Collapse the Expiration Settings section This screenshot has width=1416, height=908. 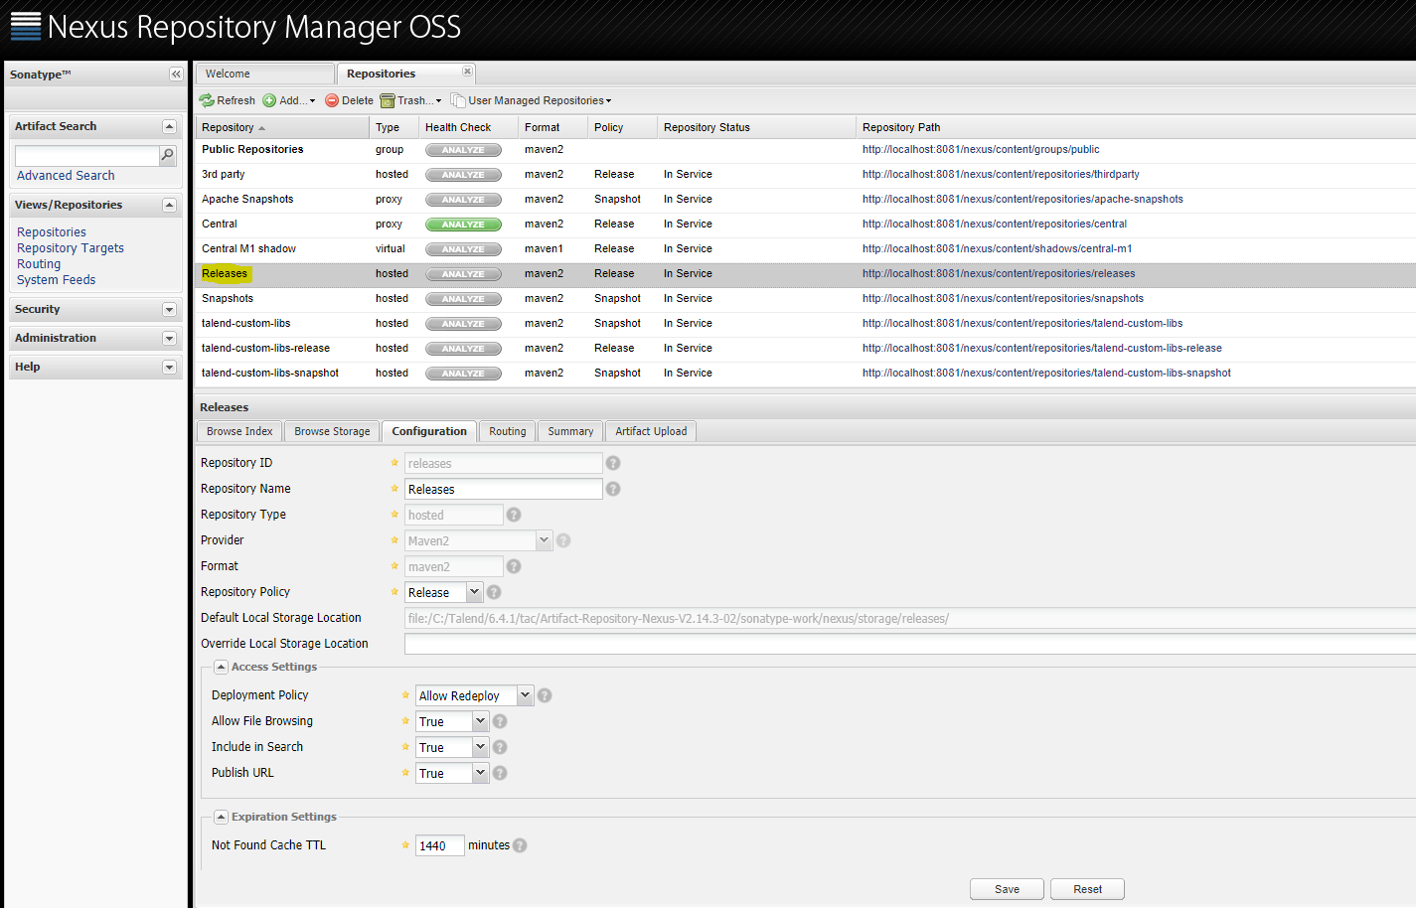click(221, 817)
